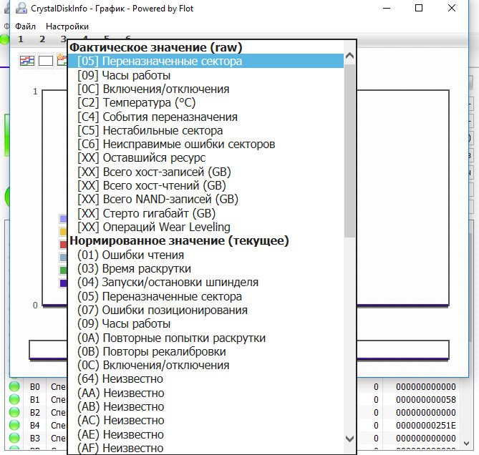Select normalized (0C) Включения/отключения
The image size is (479, 455).
click(205, 366)
